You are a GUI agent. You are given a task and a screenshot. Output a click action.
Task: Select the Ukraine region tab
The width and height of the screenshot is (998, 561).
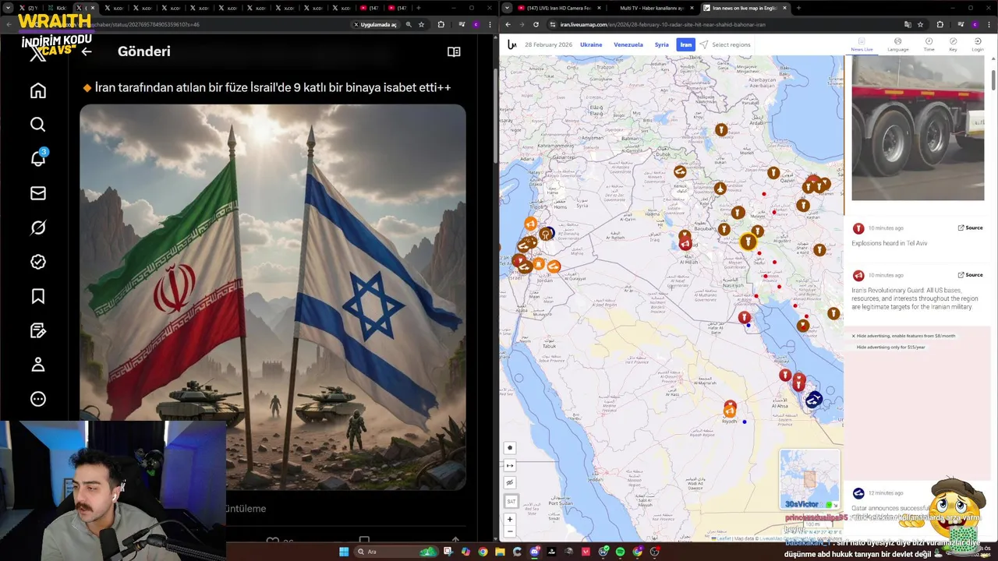point(591,44)
